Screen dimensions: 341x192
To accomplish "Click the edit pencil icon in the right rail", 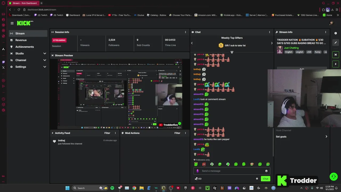I will tap(336, 43).
